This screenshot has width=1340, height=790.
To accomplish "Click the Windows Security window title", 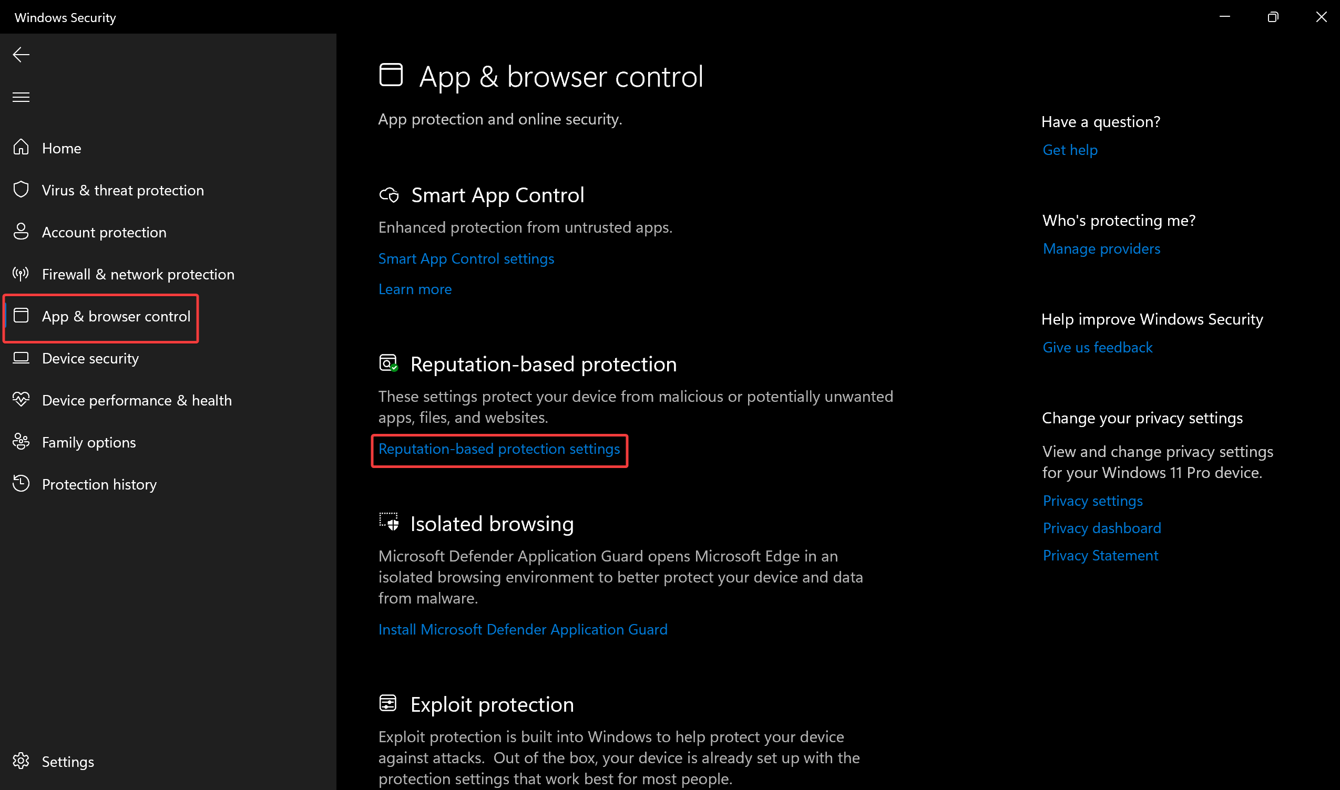I will [65, 17].
